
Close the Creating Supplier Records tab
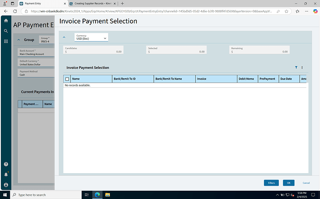pyautogui.click(x=115, y=4)
